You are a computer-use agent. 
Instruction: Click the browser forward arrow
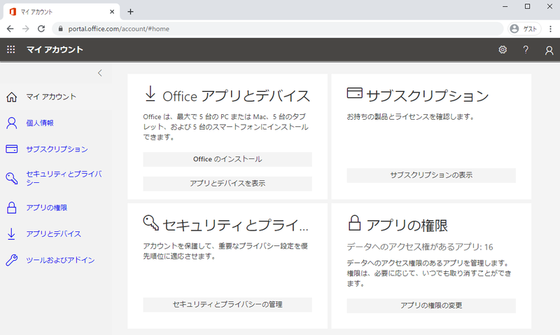coord(26,29)
